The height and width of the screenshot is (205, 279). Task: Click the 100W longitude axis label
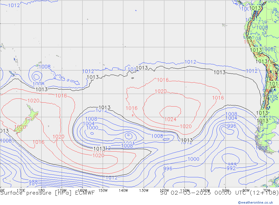(205, 190)
